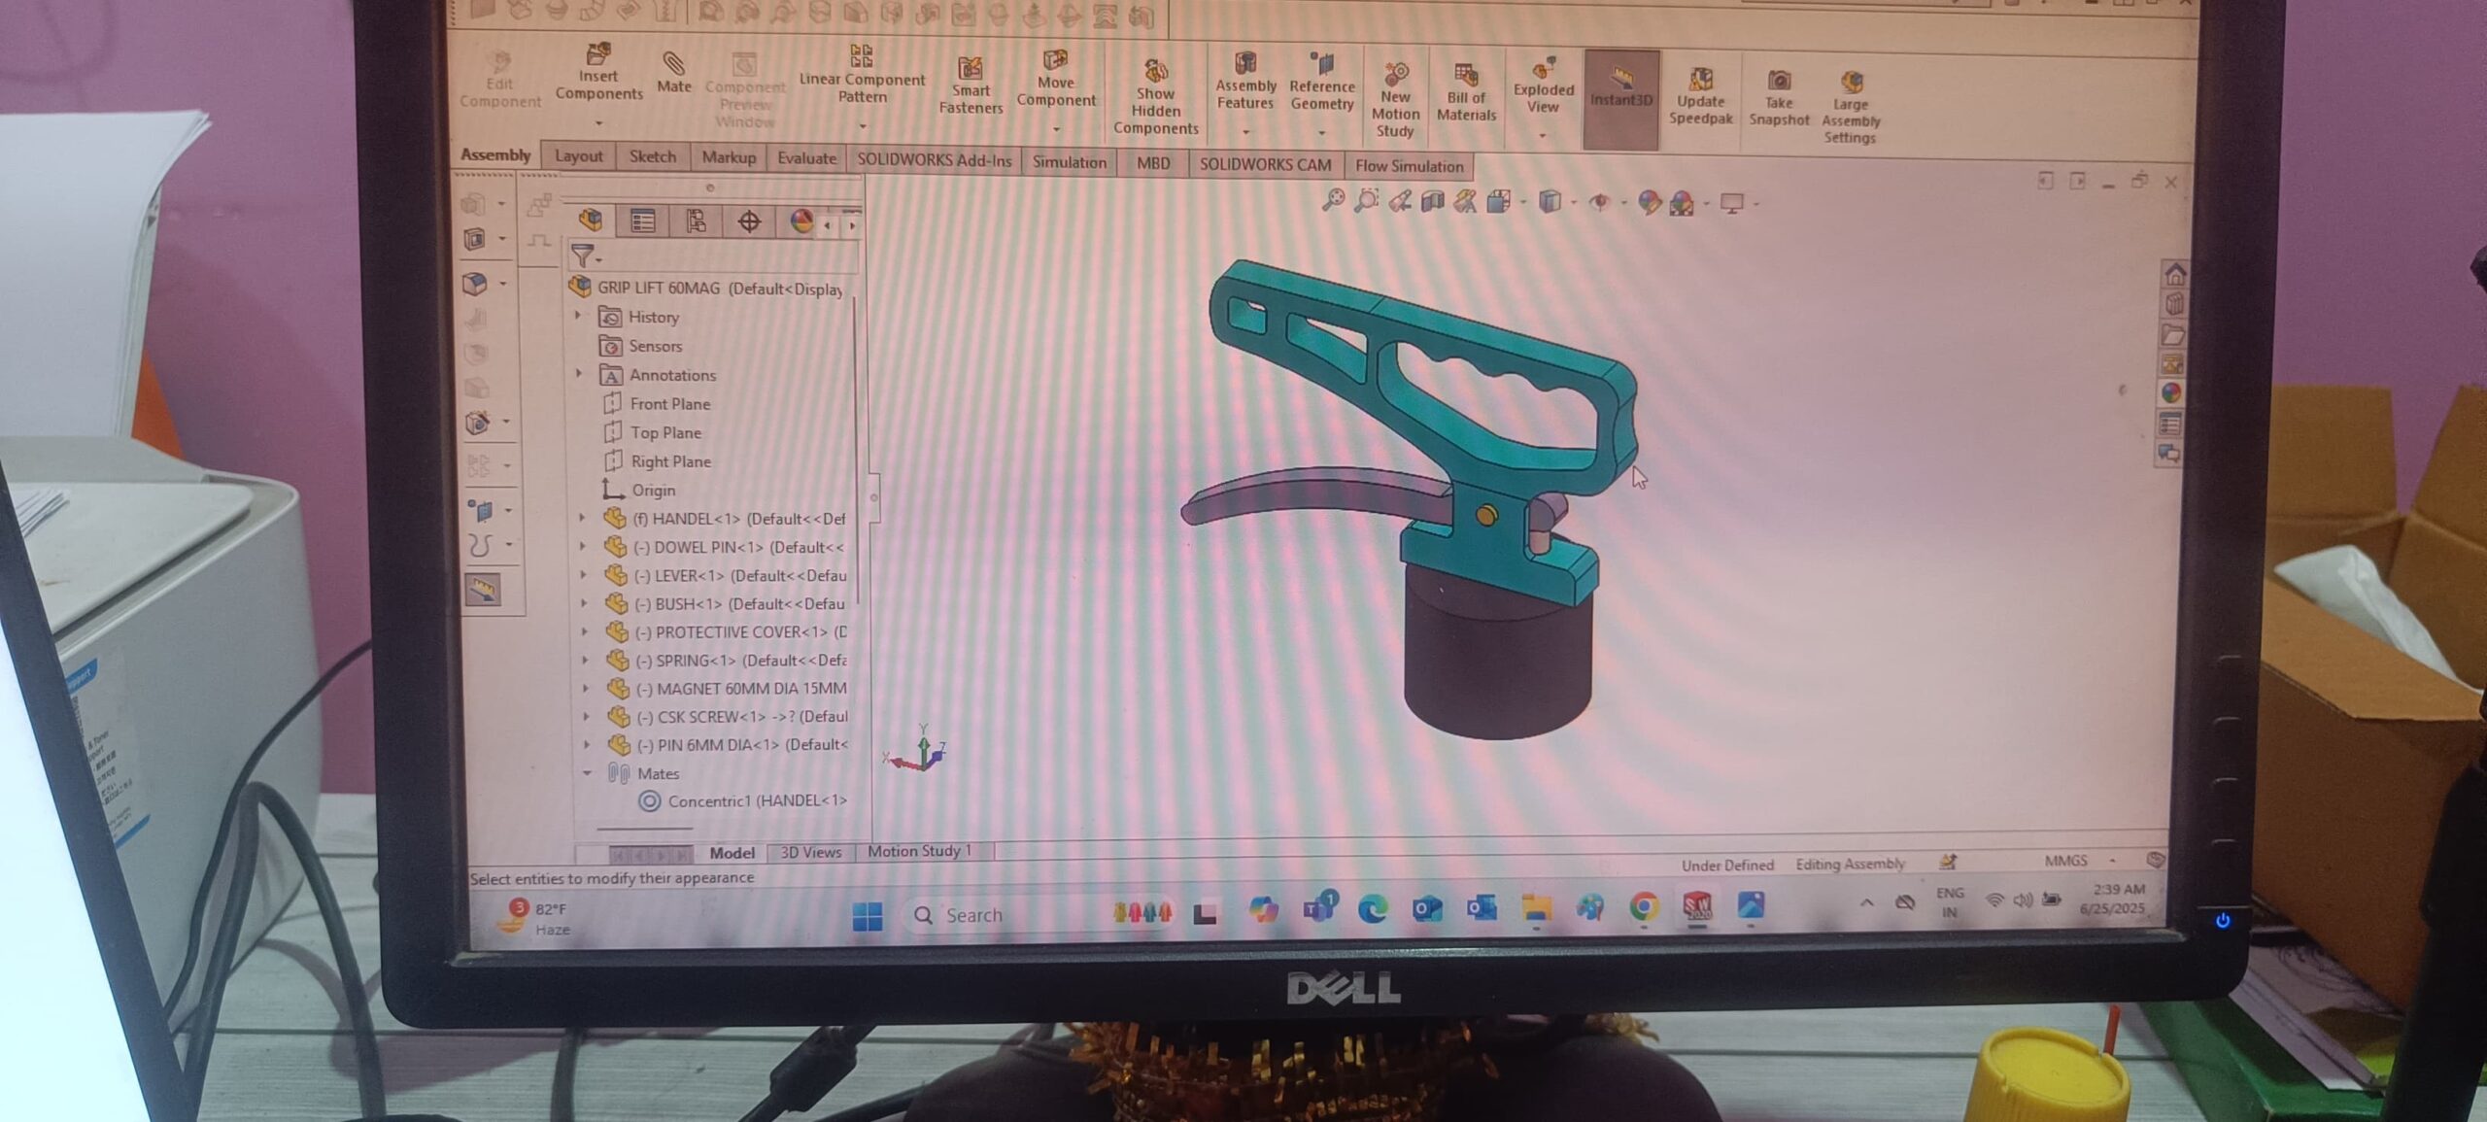Click Zoom to Fit in view toolbar
Image resolution: width=2487 pixels, height=1122 pixels.
(1334, 200)
